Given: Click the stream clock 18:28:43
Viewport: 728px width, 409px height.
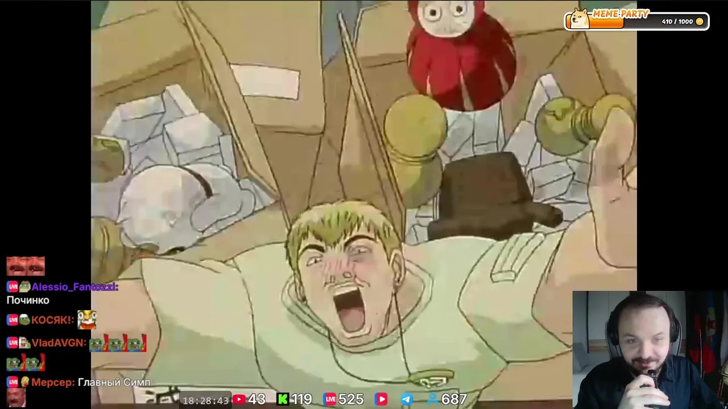Looking at the screenshot, I should coord(206,400).
